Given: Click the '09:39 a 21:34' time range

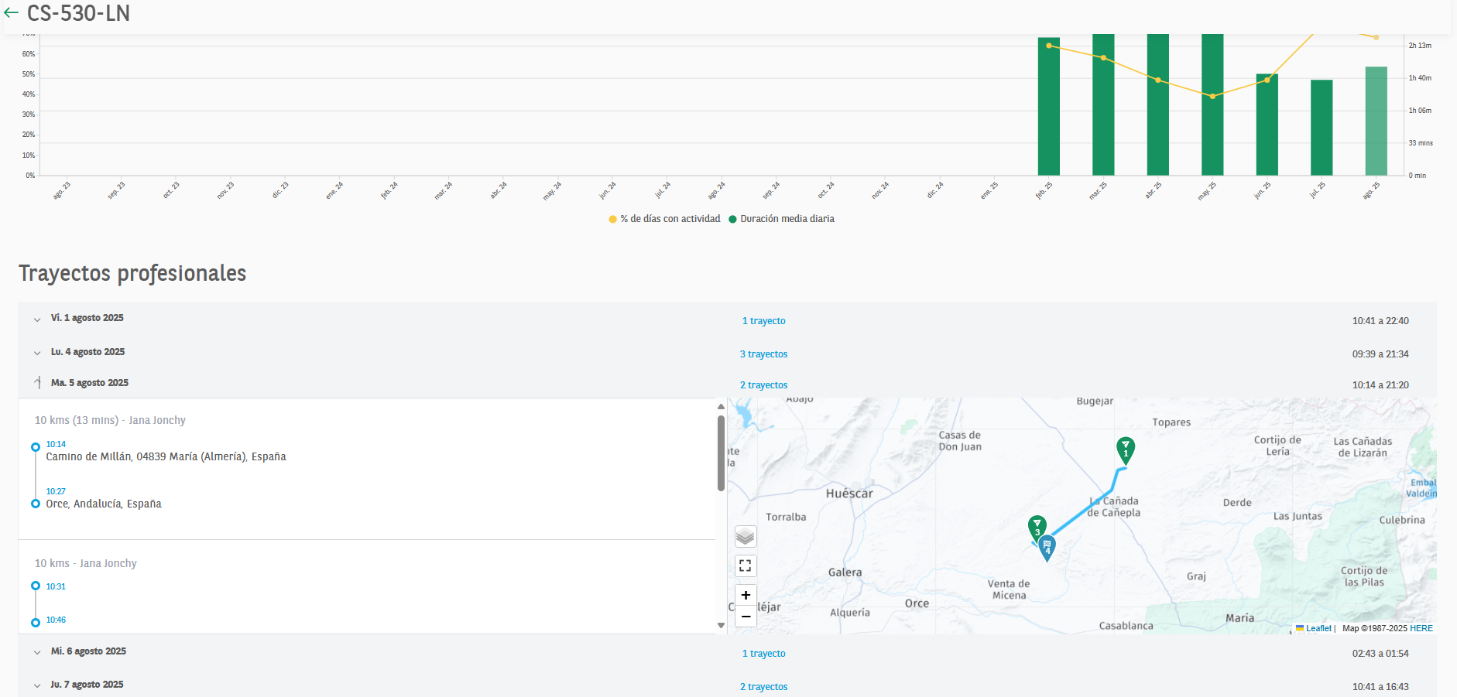Looking at the screenshot, I should (1380, 354).
